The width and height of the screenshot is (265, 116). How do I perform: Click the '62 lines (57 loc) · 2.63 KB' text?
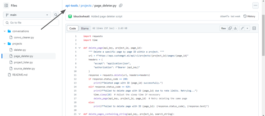pos(110,29)
